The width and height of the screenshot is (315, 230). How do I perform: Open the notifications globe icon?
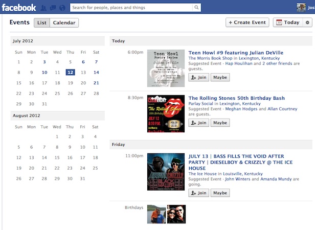point(62,8)
